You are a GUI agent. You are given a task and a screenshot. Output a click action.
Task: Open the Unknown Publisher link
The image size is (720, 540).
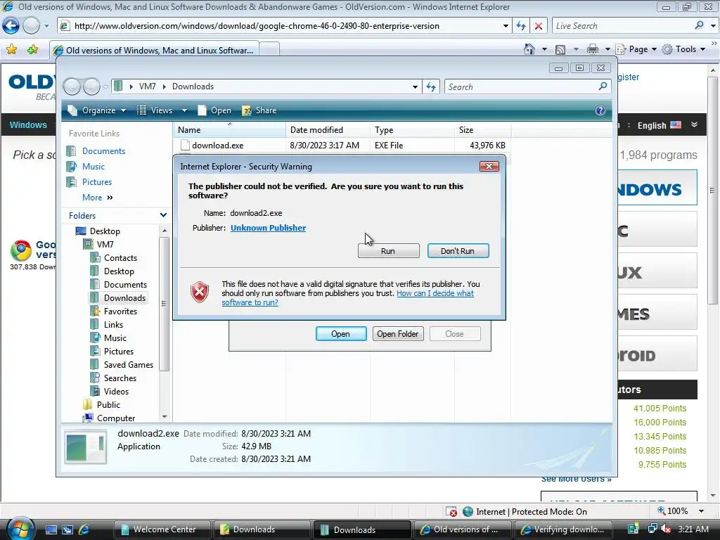click(268, 228)
